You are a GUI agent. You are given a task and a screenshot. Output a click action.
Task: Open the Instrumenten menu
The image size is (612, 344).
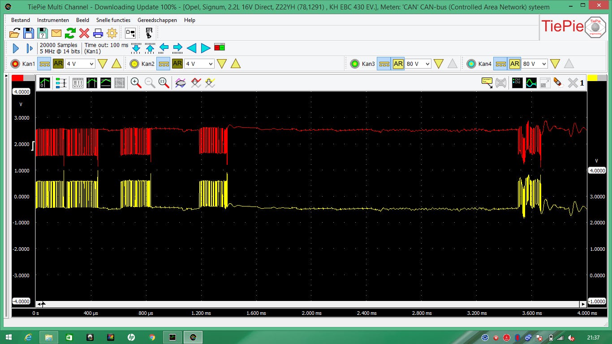(53, 20)
